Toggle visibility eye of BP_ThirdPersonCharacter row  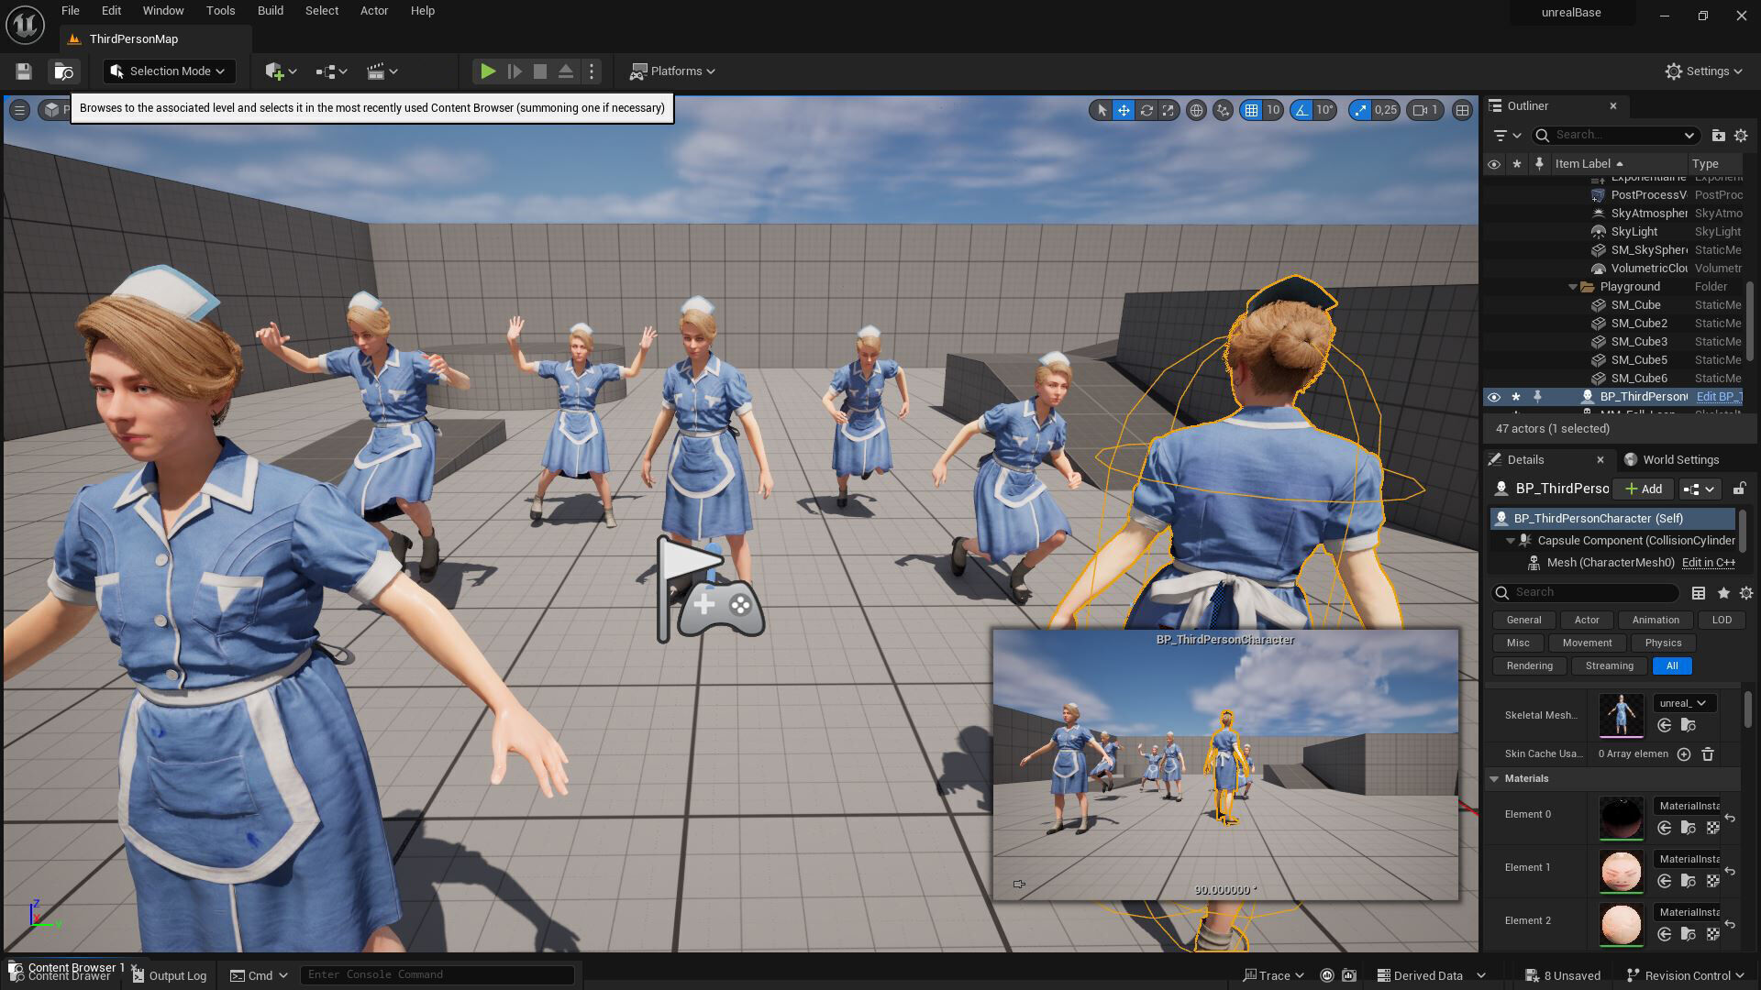tap(1494, 397)
